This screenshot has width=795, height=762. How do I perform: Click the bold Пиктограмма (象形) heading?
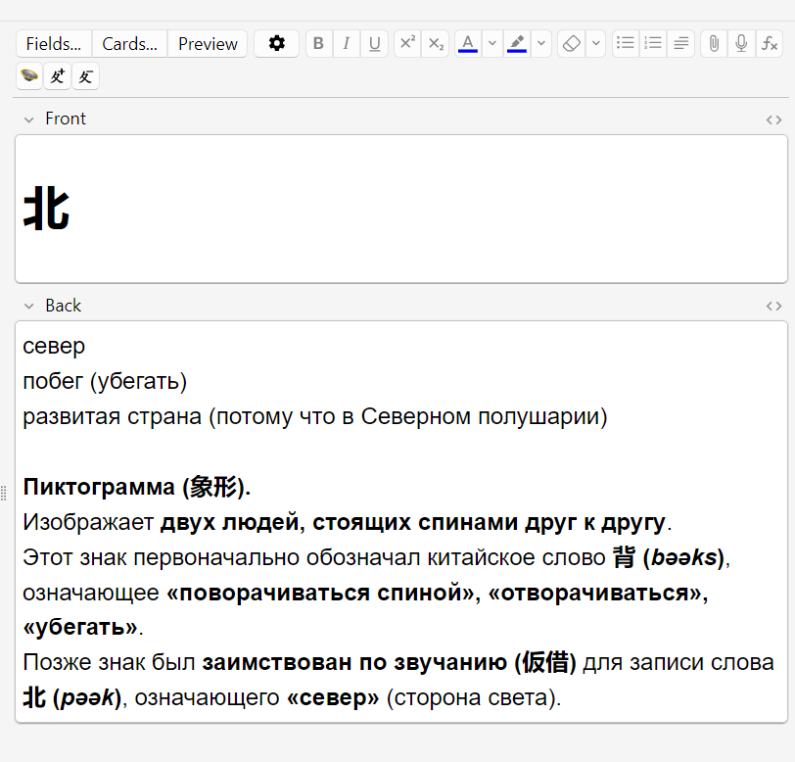pos(137,487)
